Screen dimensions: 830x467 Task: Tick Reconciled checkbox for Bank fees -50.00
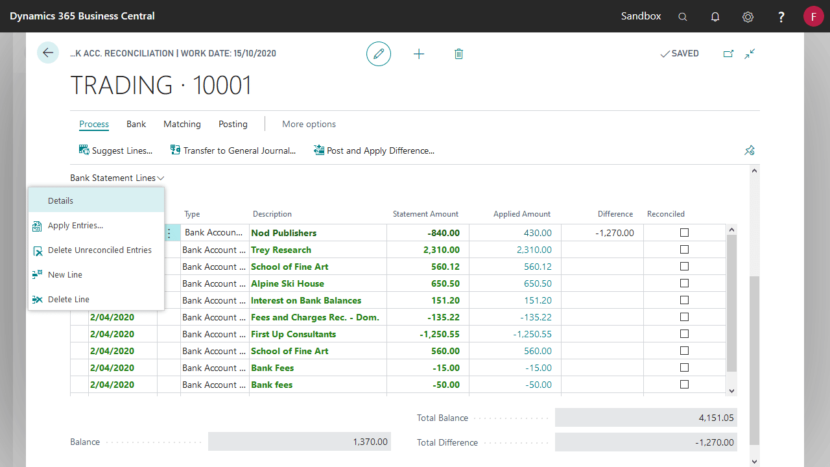[x=684, y=385]
